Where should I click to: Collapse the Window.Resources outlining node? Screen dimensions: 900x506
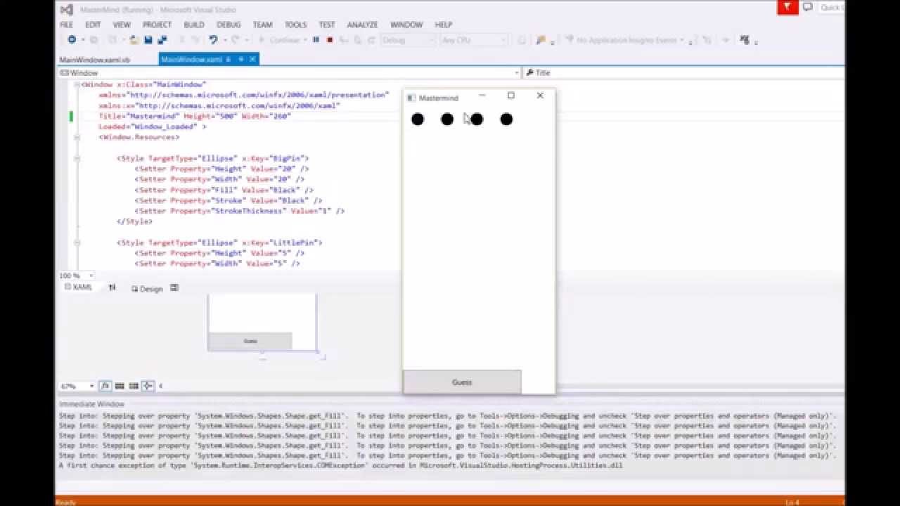[77, 137]
